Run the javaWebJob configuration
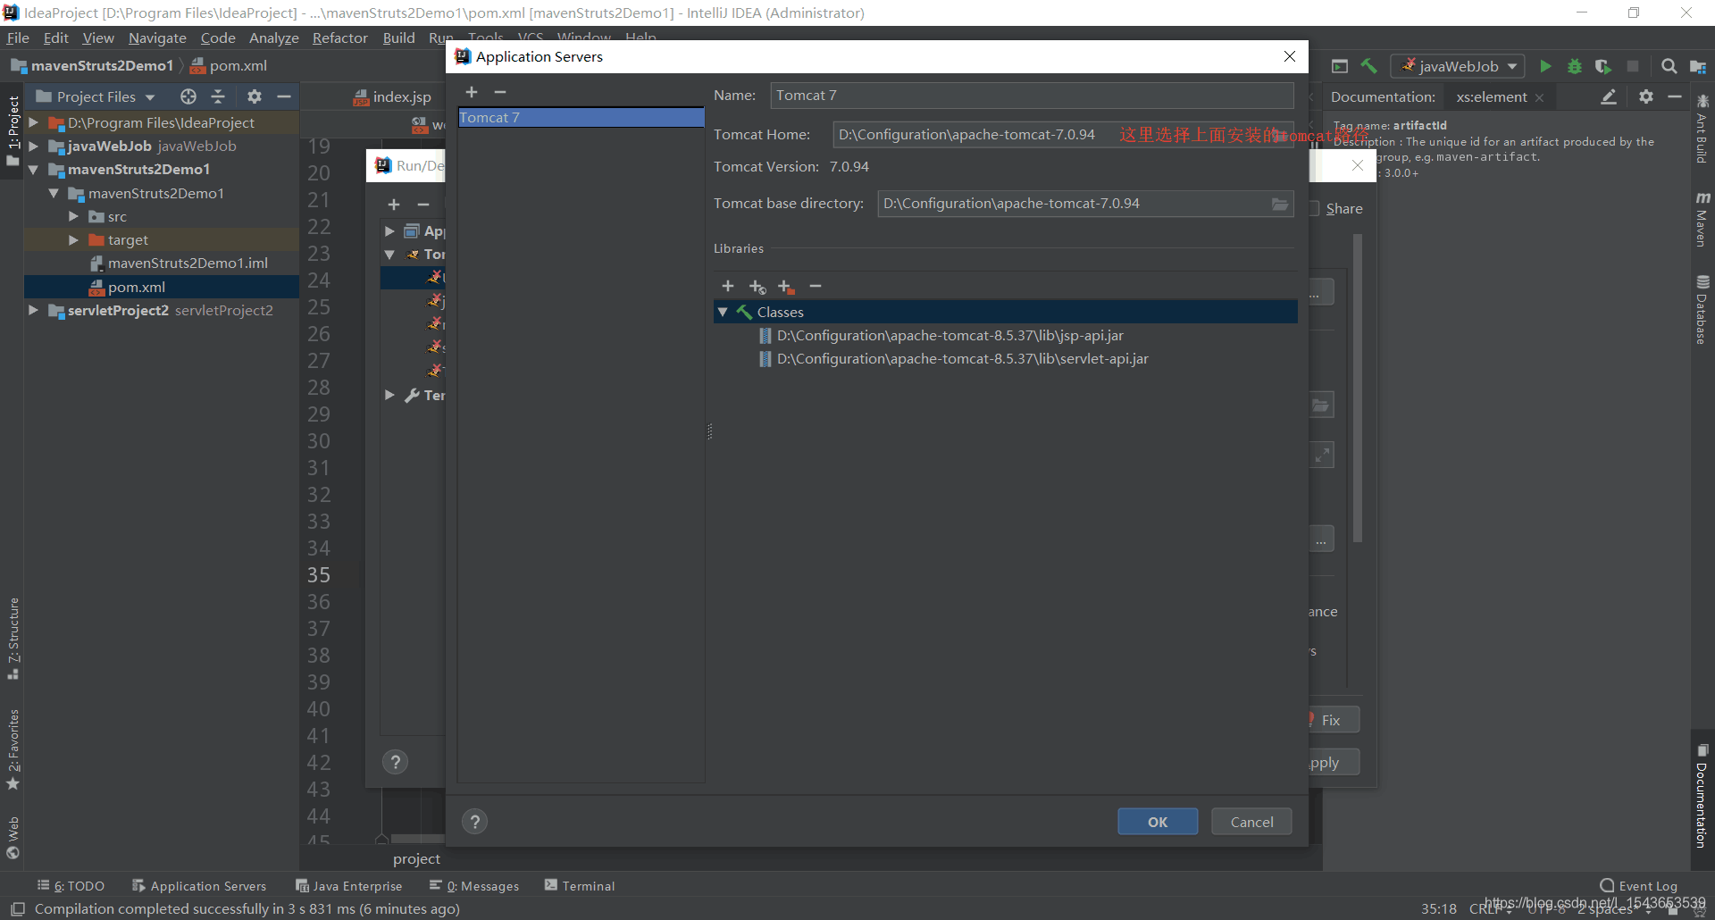This screenshot has width=1715, height=920. point(1545,66)
